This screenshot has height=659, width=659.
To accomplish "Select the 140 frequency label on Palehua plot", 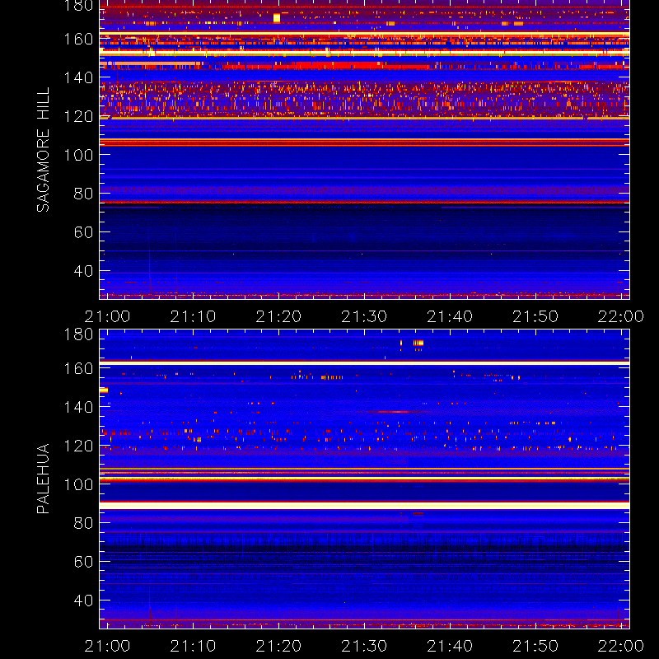I will point(78,407).
